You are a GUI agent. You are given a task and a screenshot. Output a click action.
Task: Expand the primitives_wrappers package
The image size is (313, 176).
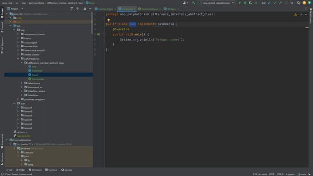click(18, 99)
